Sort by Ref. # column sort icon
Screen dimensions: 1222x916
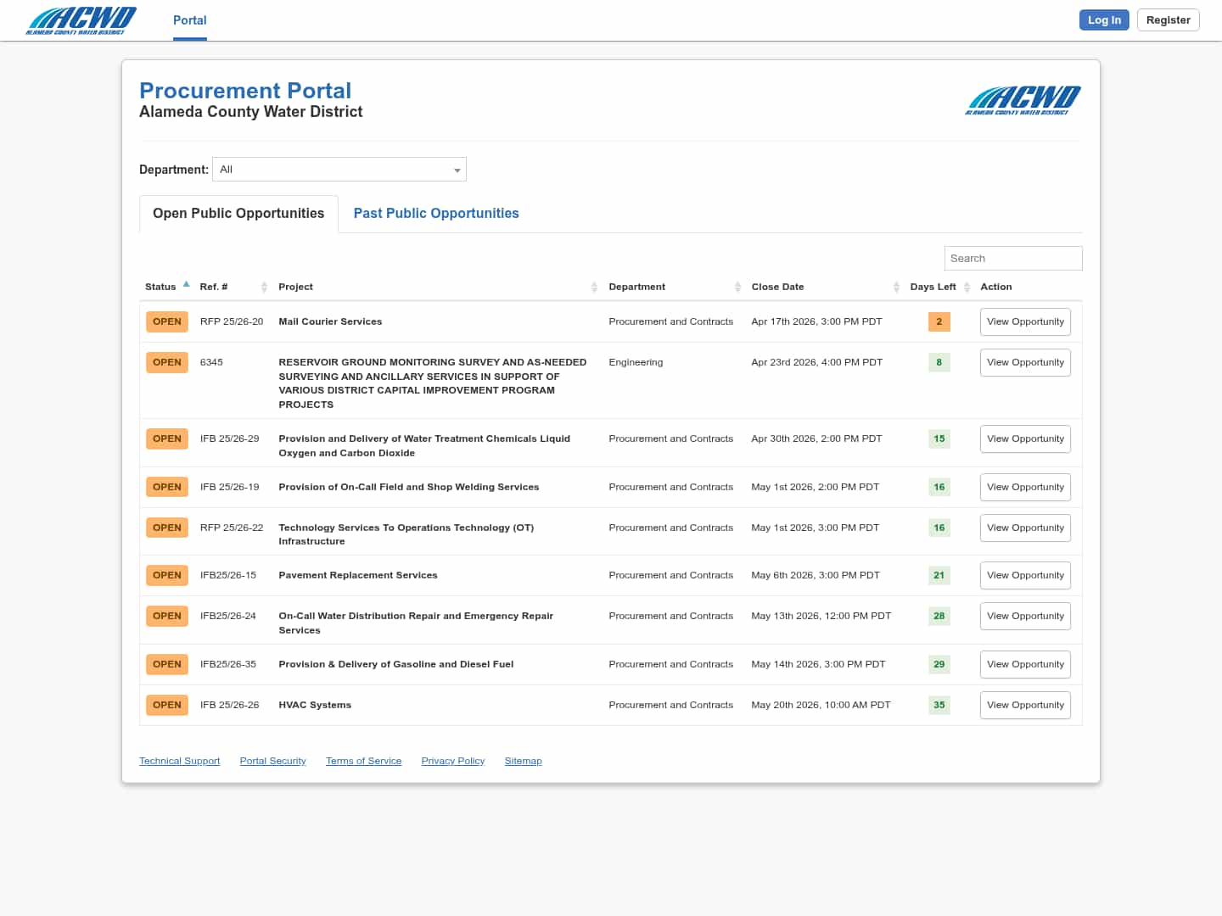(264, 288)
